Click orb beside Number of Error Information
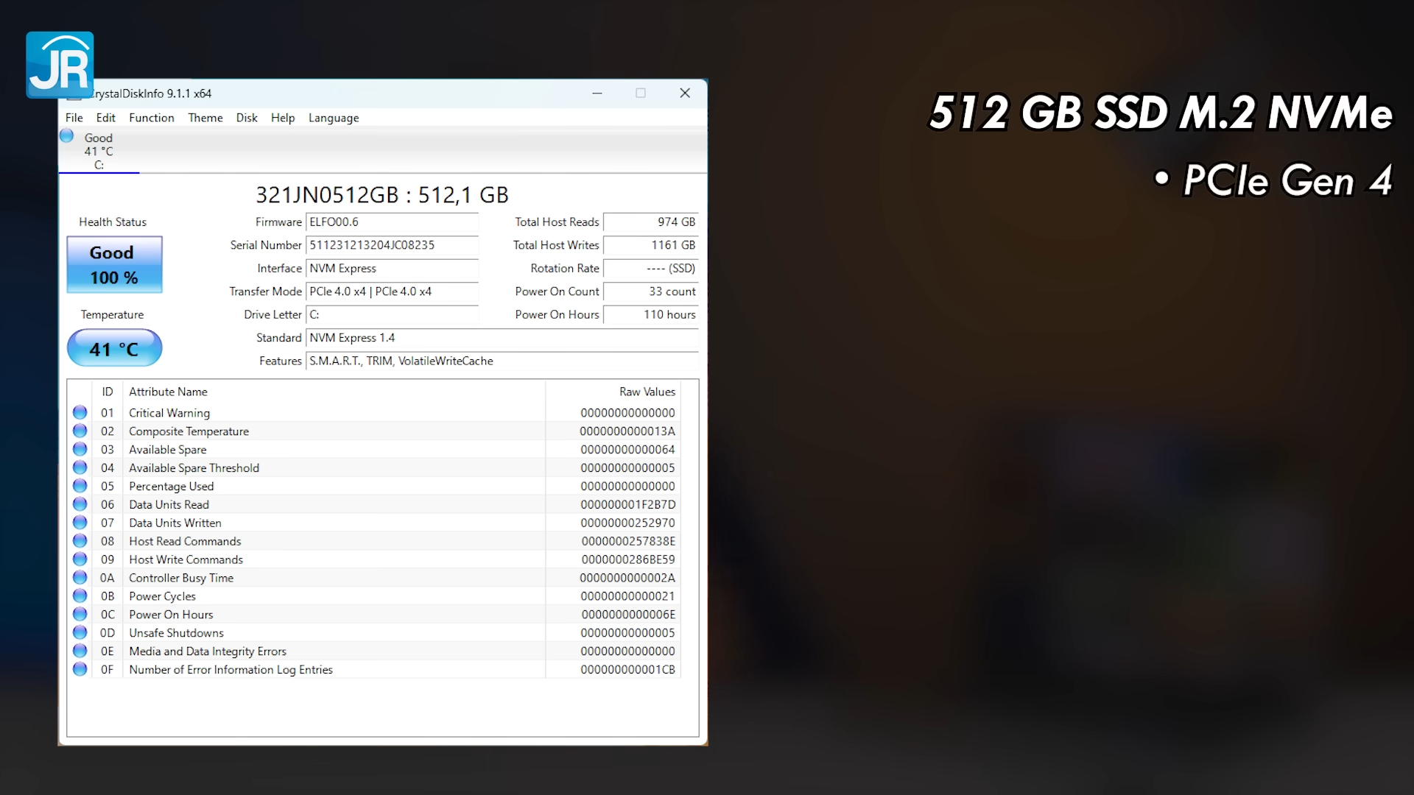Image resolution: width=1414 pixels, height=795 pixels. click(80, 669)
